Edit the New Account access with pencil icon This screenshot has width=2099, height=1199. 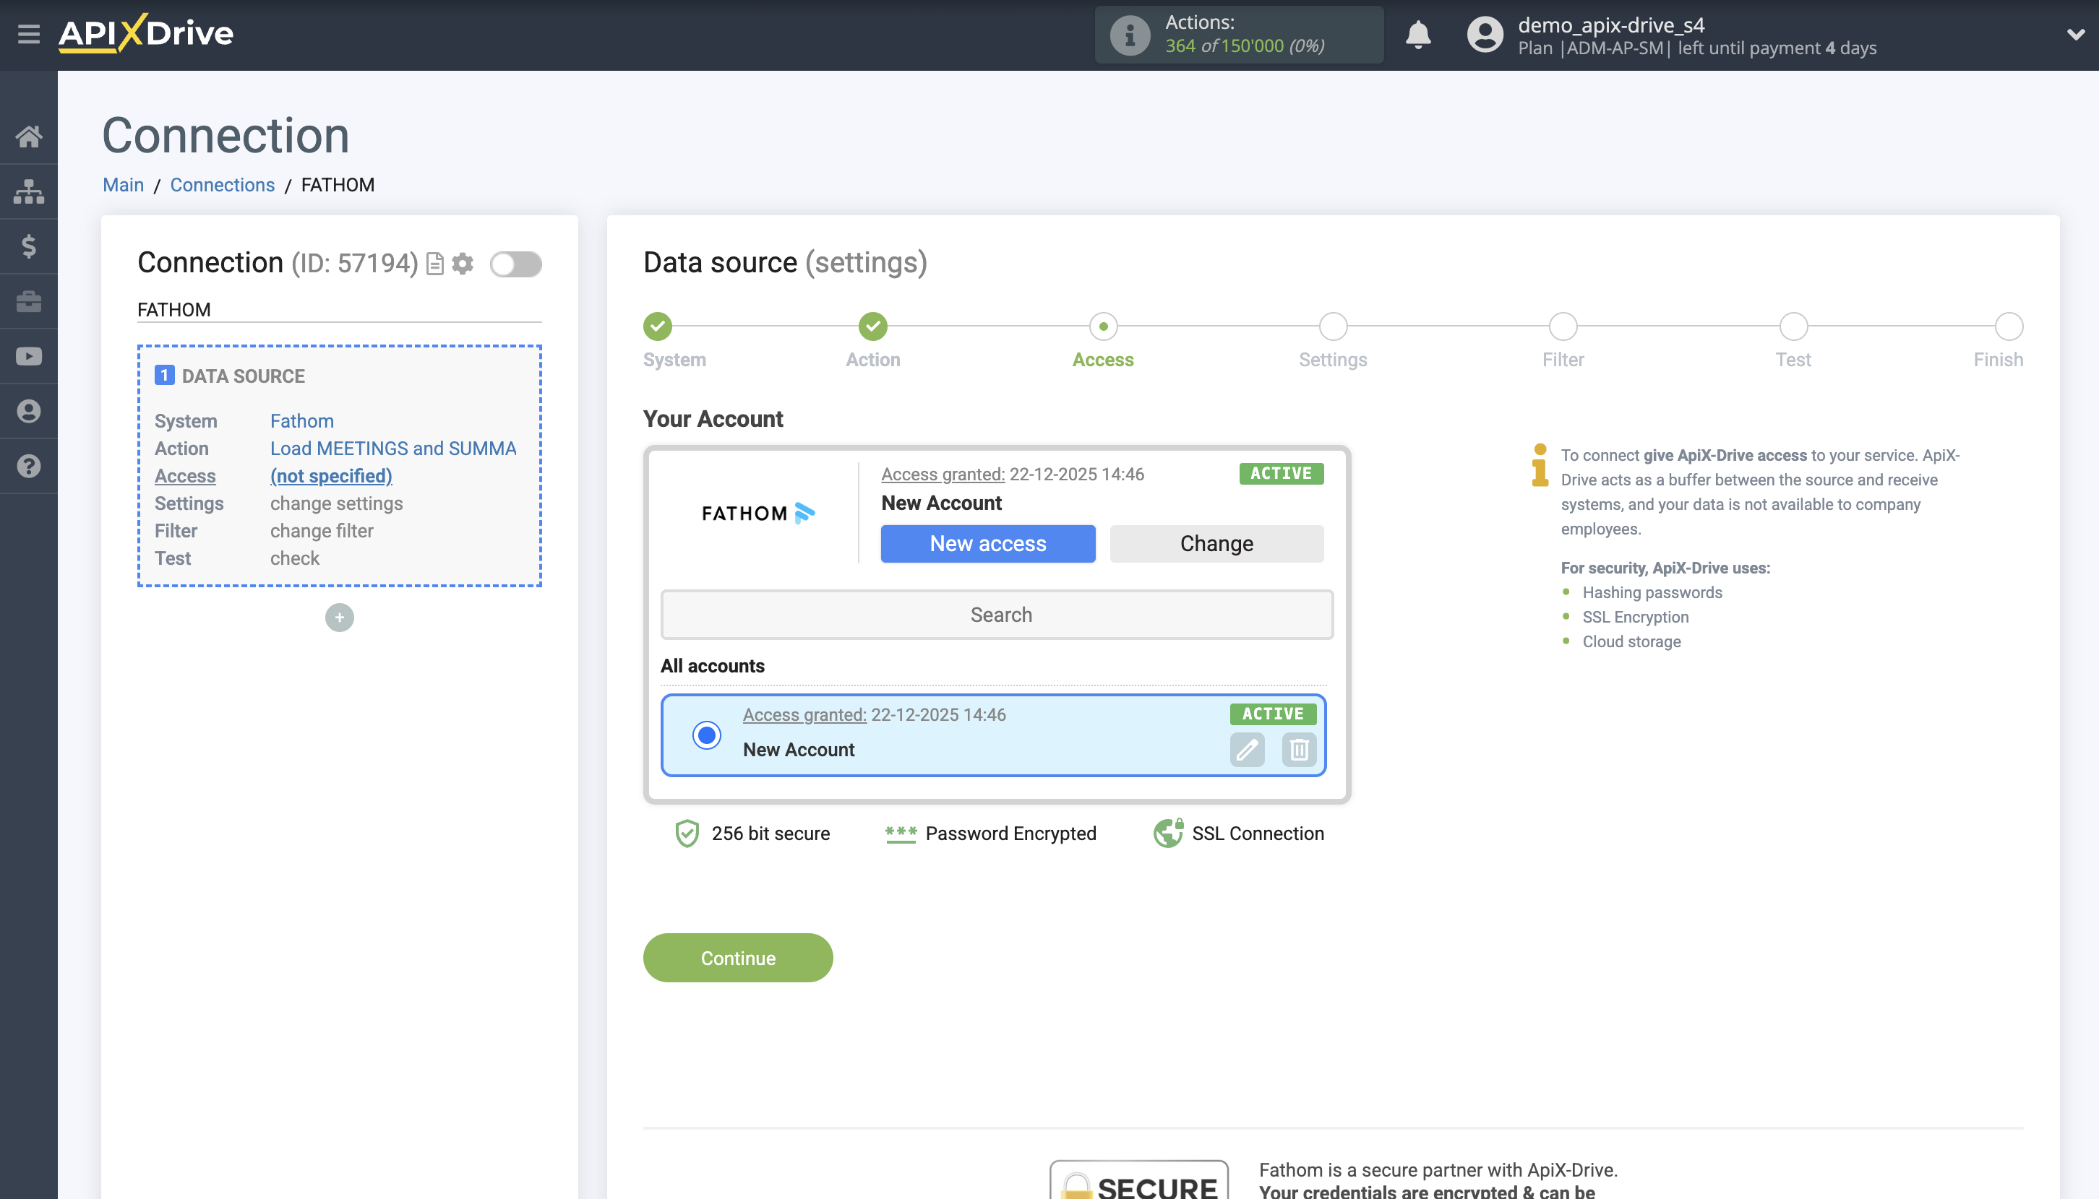pos(1247,750)
